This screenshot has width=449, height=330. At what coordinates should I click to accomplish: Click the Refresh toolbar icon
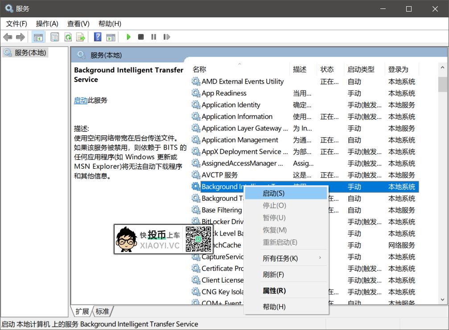[x=67, y=37]
